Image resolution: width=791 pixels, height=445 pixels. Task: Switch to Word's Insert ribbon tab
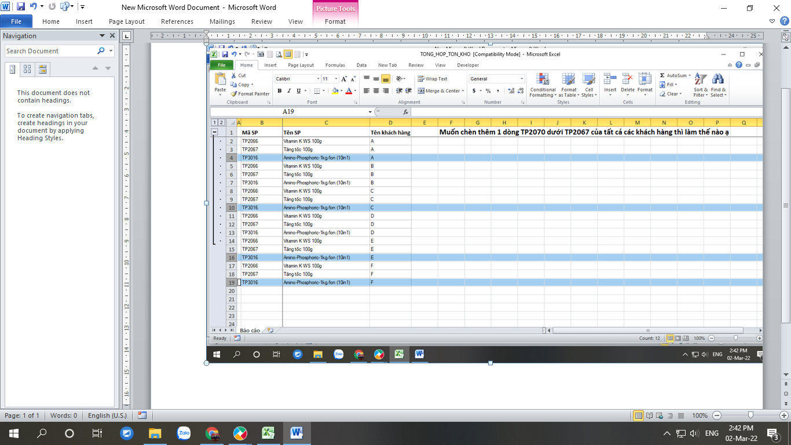click(84, 21)
